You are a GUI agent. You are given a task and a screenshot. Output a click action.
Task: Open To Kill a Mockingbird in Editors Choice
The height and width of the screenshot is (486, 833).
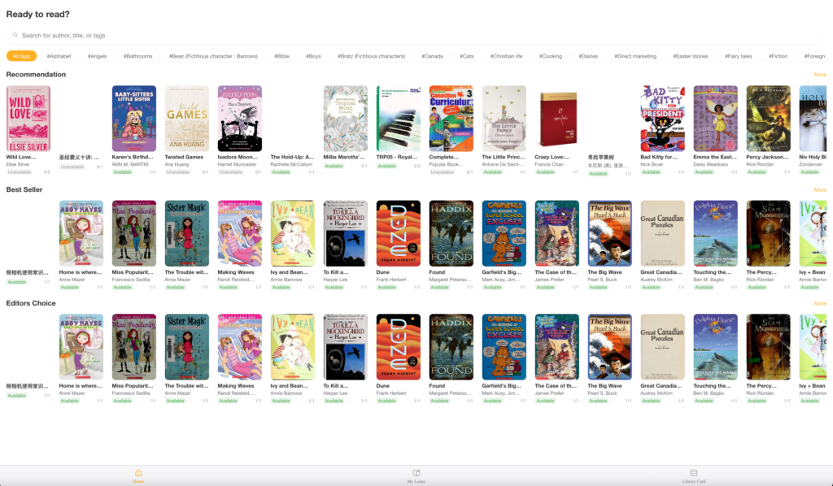(345, 346)
